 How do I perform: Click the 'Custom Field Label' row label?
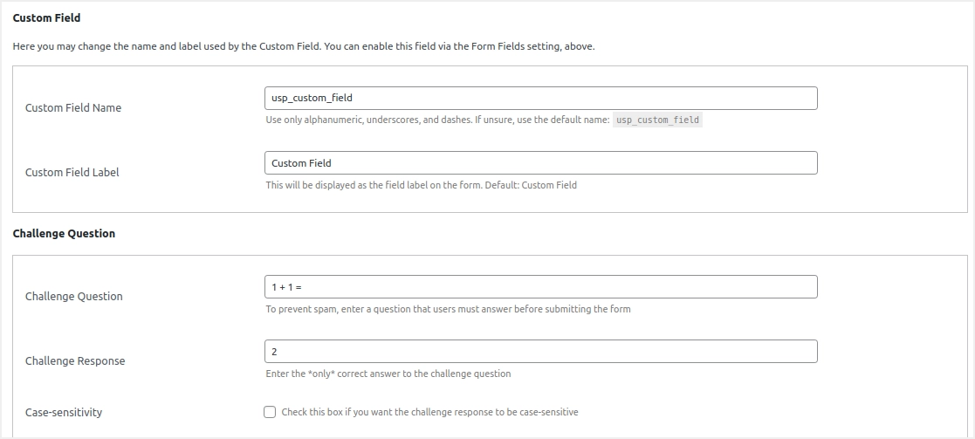click(x=72, y=173)
